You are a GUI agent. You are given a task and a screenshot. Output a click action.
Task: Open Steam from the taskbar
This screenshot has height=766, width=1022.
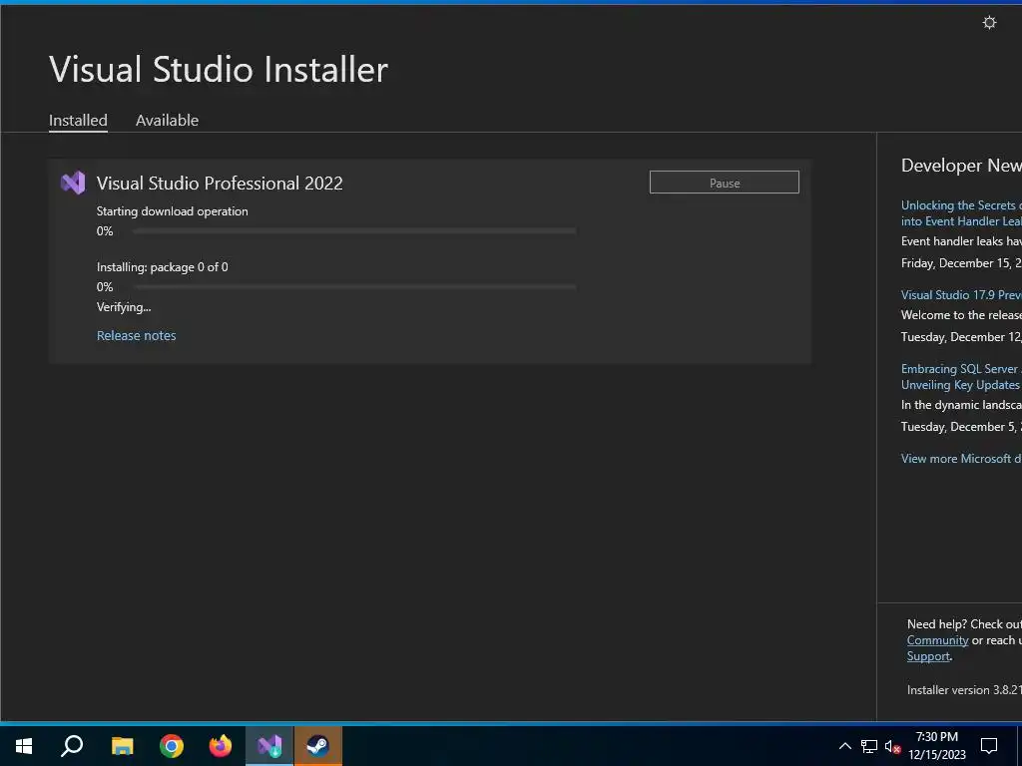[x=318, y=746]
